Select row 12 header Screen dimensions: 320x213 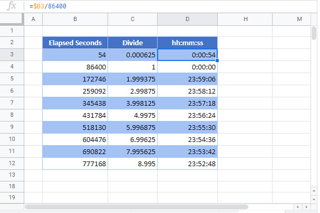[12, 164]
